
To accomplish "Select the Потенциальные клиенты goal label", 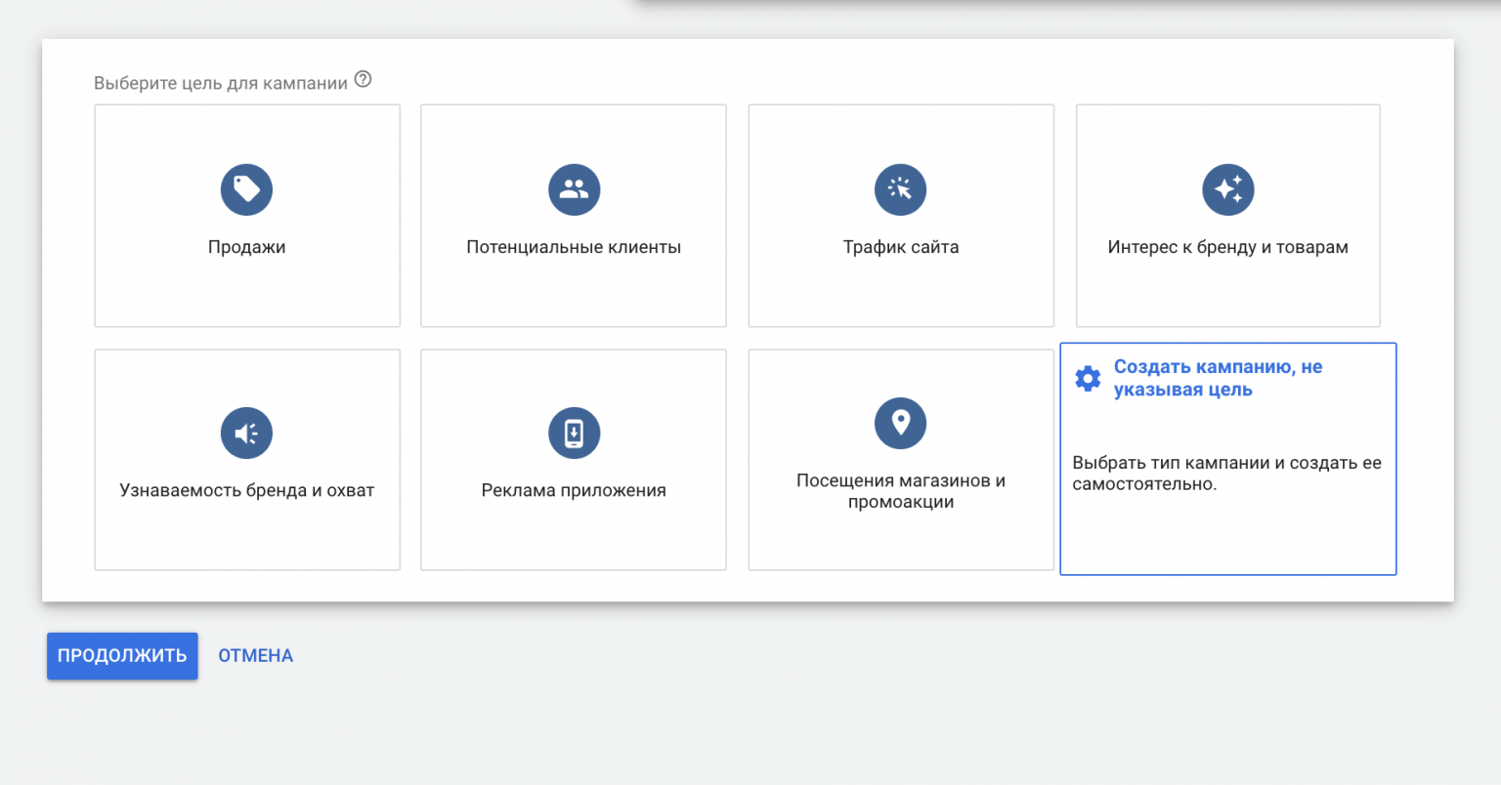I will pos(574,247).
